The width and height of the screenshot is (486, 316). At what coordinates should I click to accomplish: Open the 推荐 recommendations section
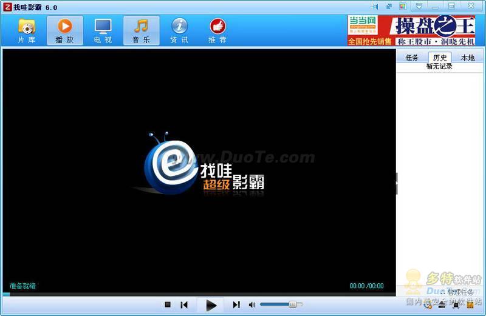[x=217, y=31]
